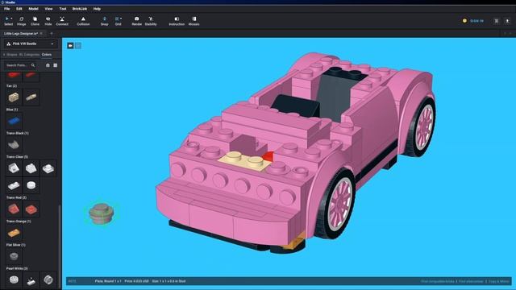
Task: Click the upload icon at top right
Action: pyautogui.click(x=507, y=21)
